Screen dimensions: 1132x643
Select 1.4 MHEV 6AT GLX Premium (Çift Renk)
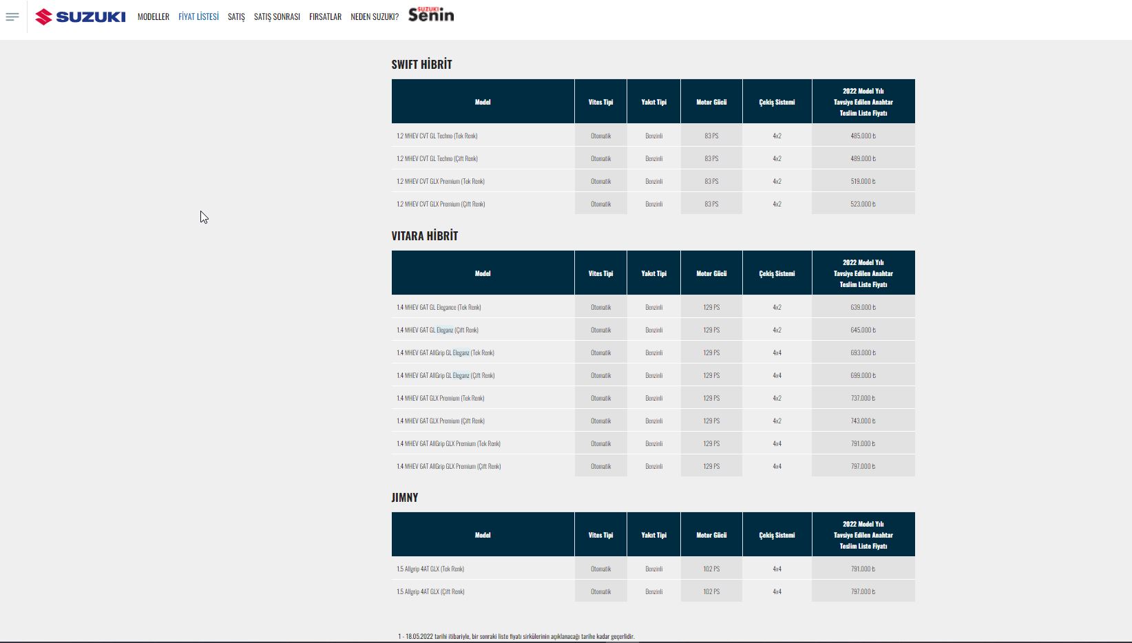click(x=653, y=421)
